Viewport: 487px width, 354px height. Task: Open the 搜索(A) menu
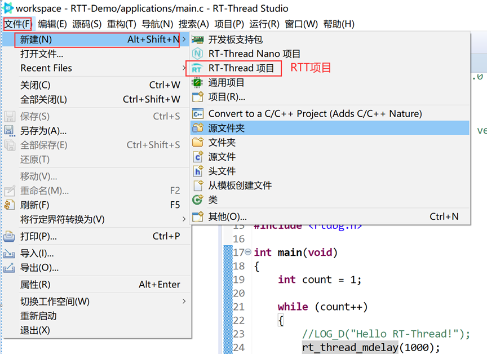coord(193,24)
